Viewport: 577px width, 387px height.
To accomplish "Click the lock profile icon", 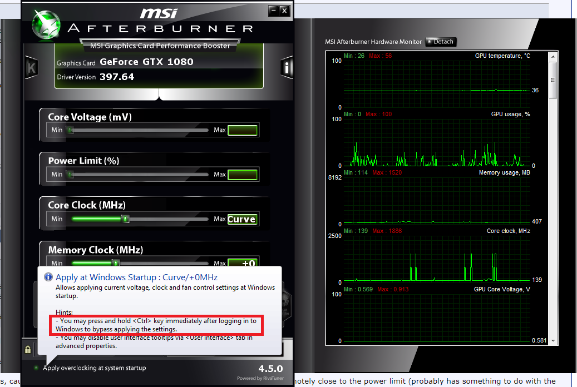I will [28, 349].
